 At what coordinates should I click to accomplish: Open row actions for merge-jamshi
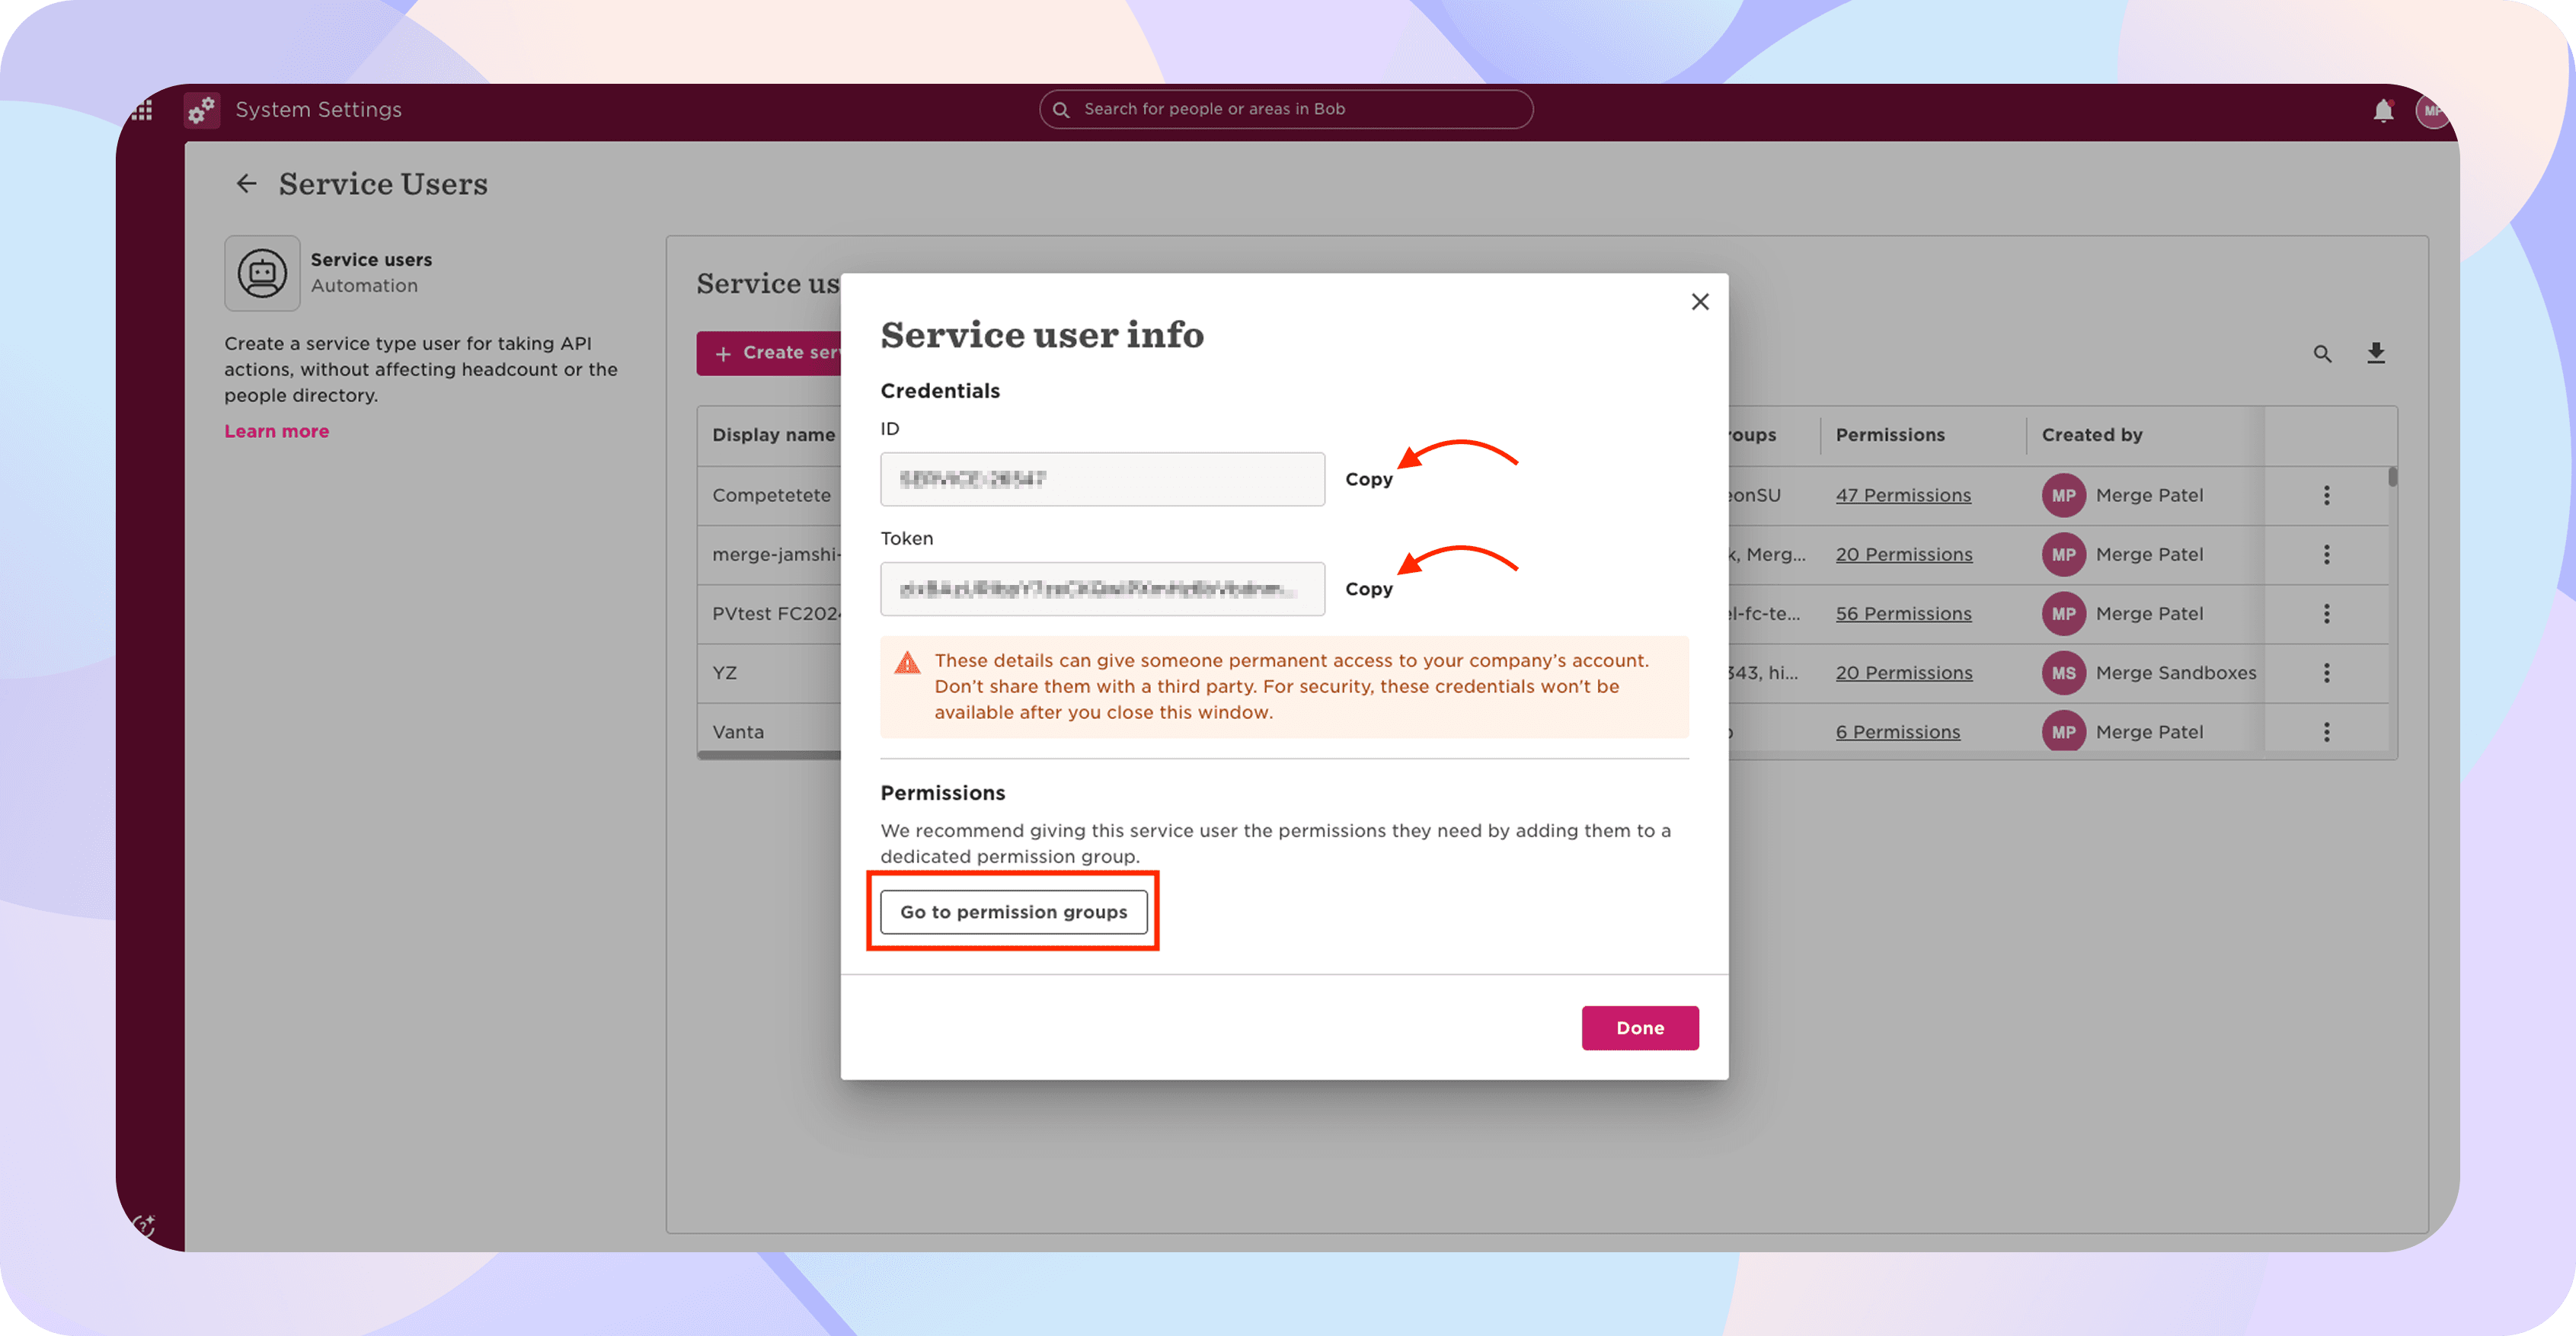[2327, 555]
